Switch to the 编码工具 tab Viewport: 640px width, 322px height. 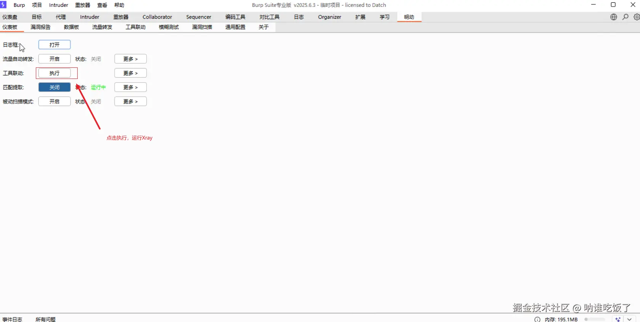[235, 17]
